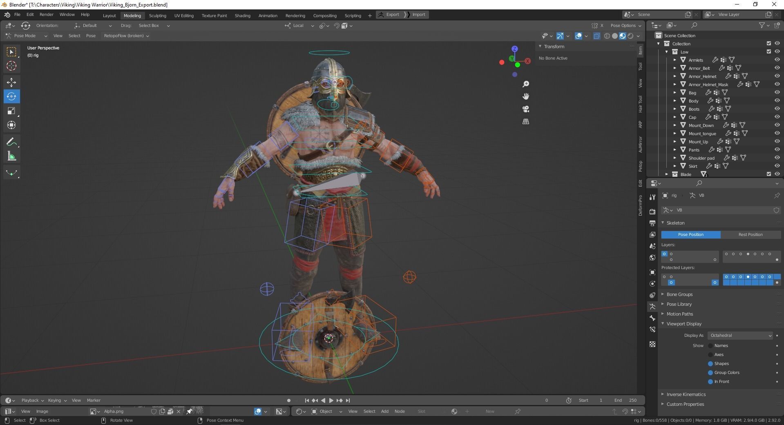Toggle In Front display option

pyautogui.click(x=710, y=382)
